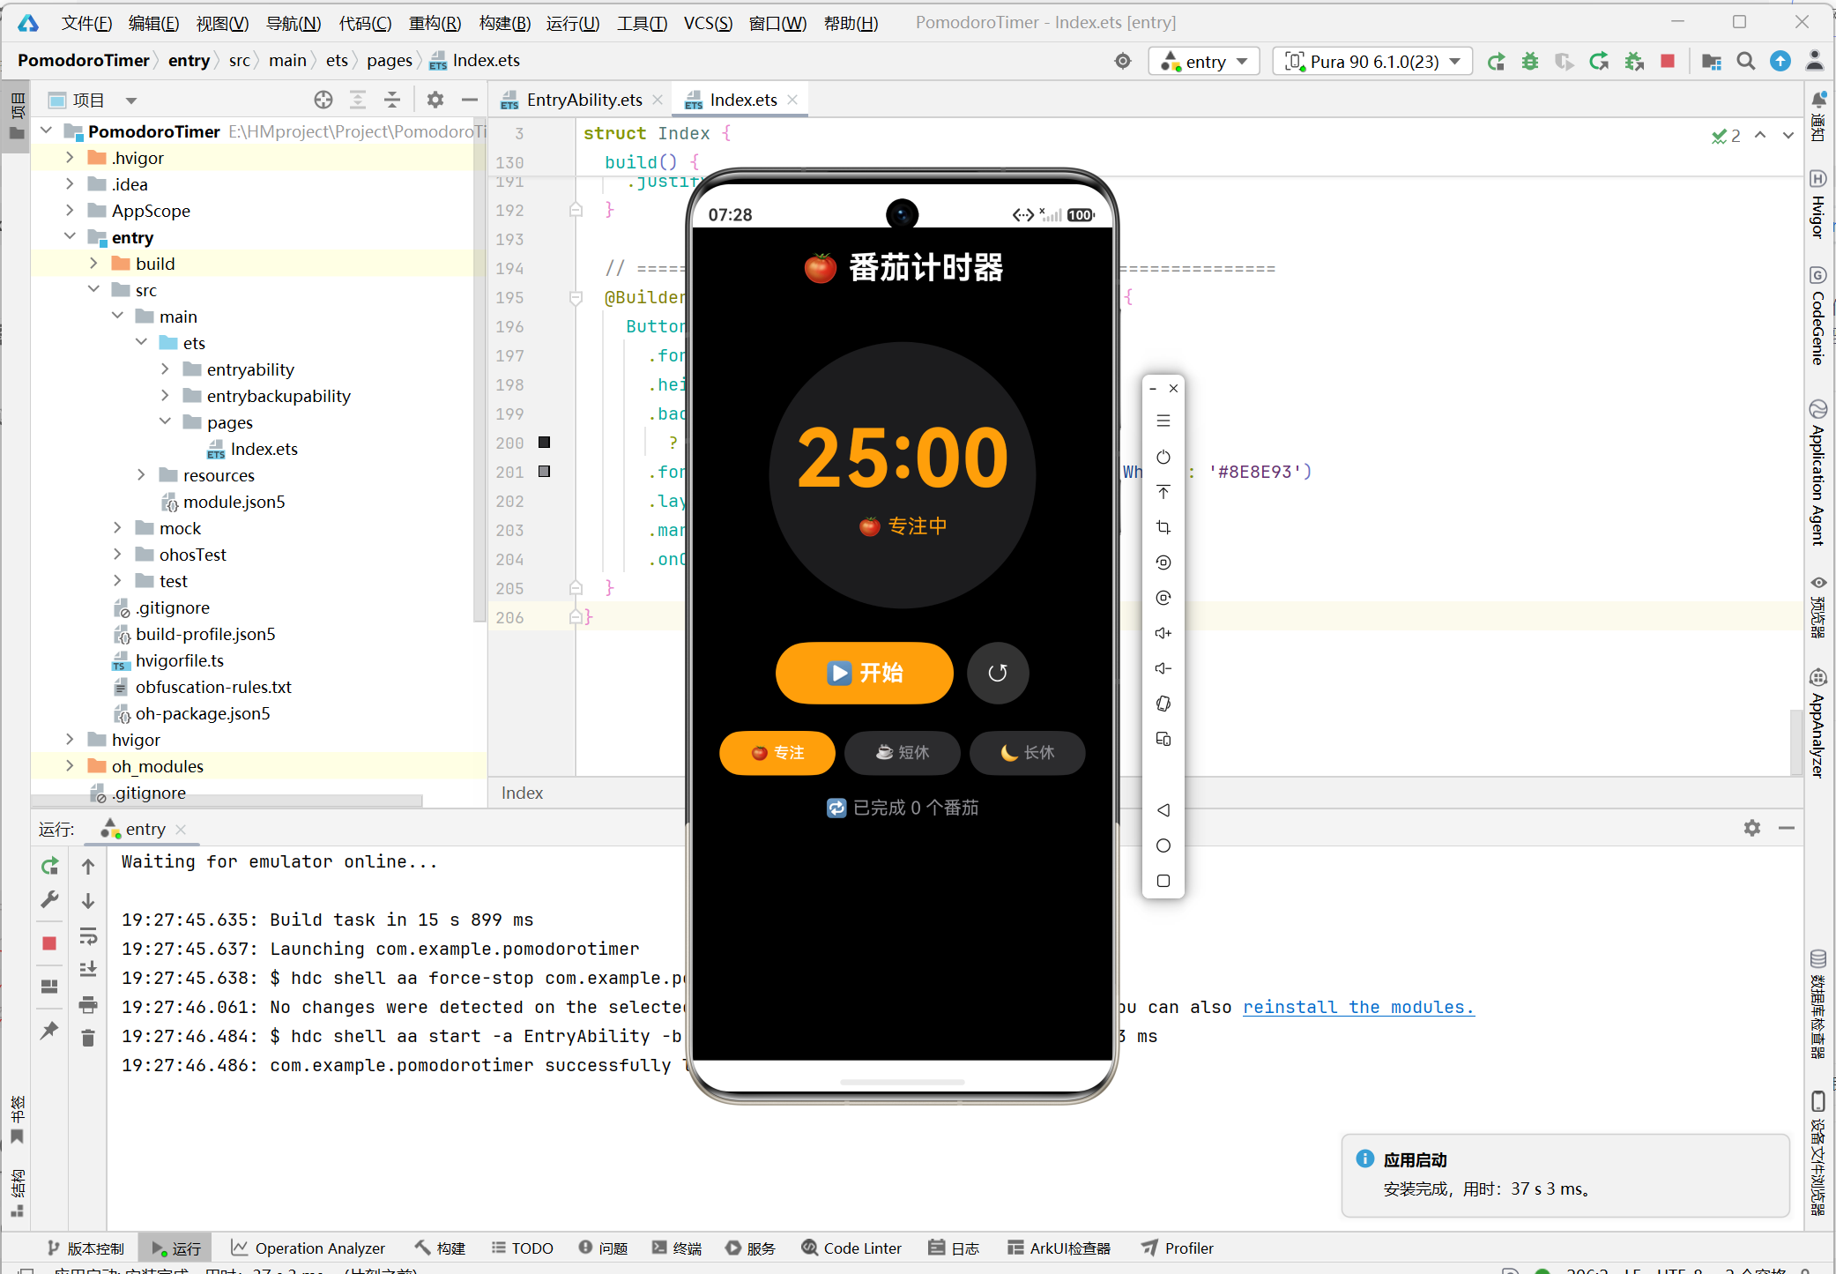Open the CodeGenie side panel
Image resolution: width=1836 pixels, height=1274 pixels.
tap(1818, 316)
